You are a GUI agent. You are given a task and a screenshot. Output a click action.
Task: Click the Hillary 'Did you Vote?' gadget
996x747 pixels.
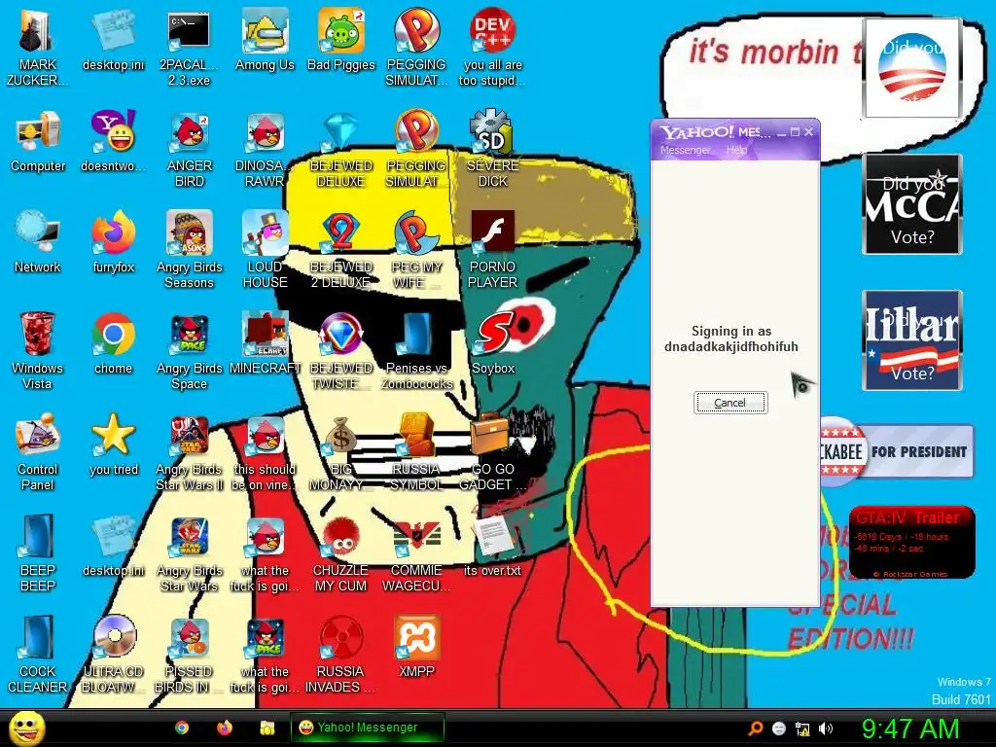tap(912, 339)
